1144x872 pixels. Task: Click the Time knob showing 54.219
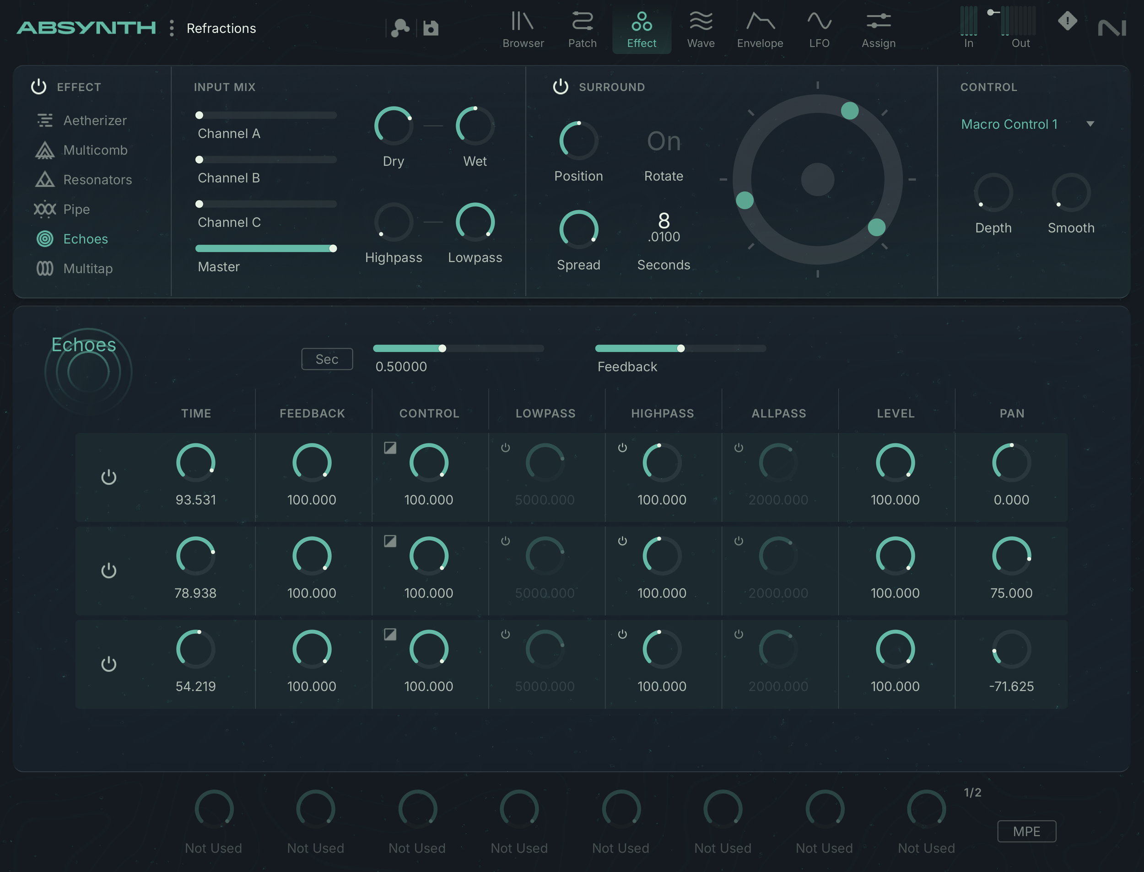196,649
